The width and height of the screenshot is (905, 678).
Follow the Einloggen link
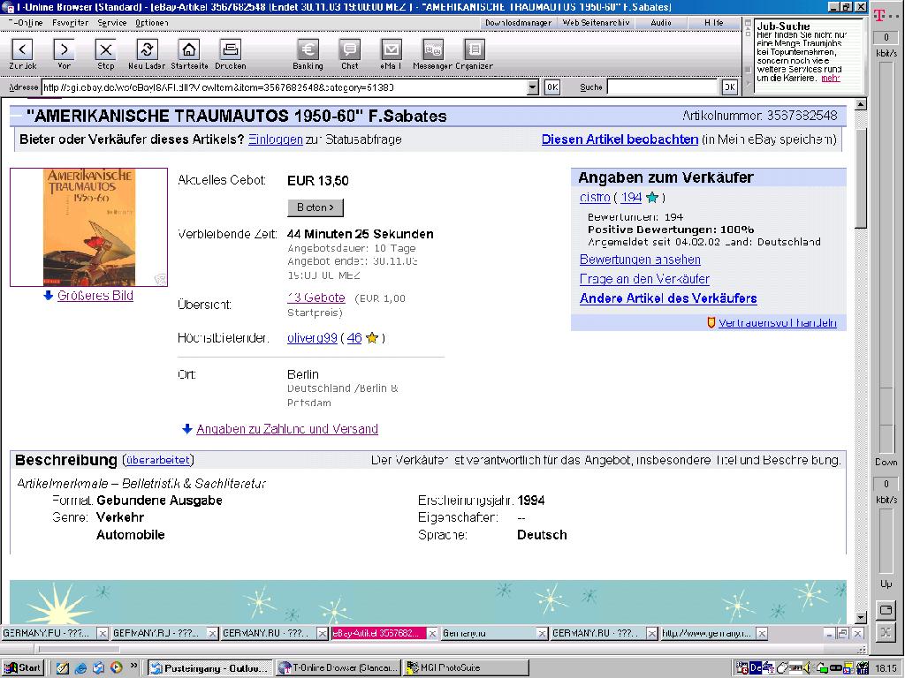[276, 139]
